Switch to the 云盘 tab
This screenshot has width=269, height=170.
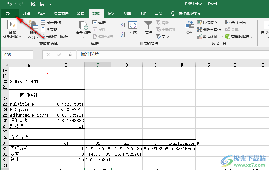[158, 13]
